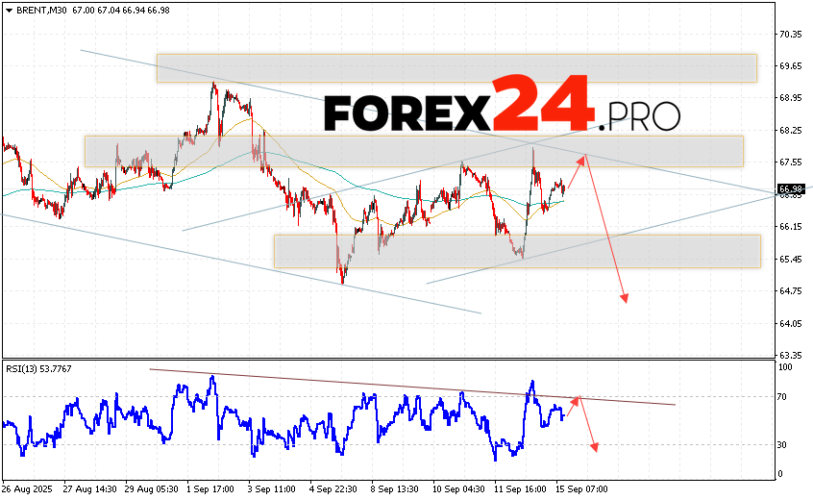Viewport: 813px width, 500px height.
Task: Click the RSI 30 level label
Action: [x=784, y=444]
